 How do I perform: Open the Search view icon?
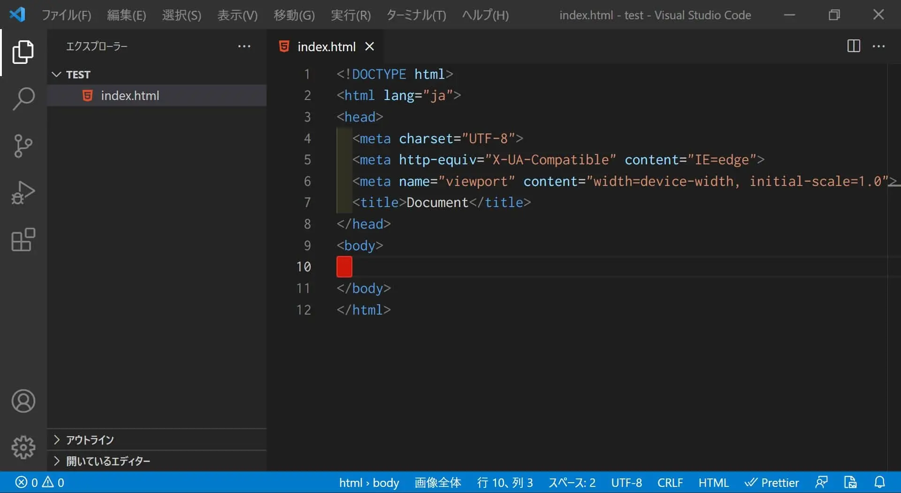[23, 99]
